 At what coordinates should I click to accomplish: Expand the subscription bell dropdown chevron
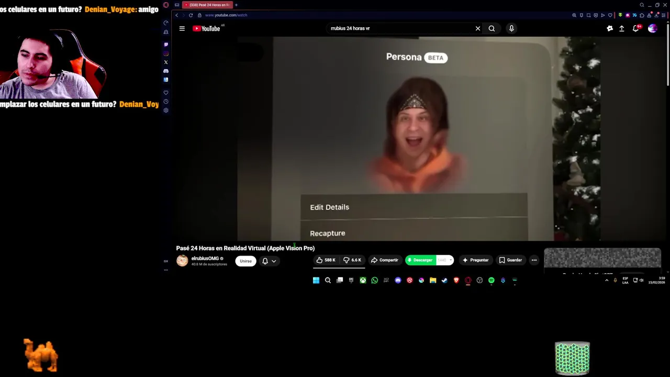tap(274, 261)
